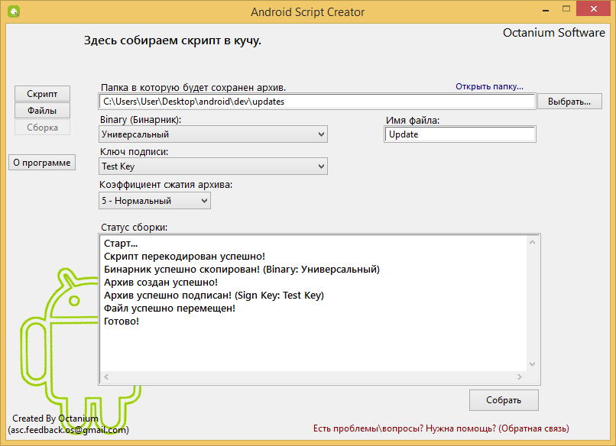Click the 'Файл успешно перемещен!' log line
The width and height of the screenshot is (616, 446).
click(170, 309)
